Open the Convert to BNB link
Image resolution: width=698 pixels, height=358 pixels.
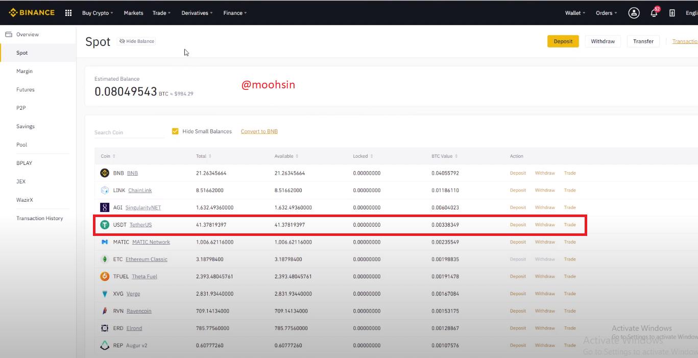pyautogui.click(x=259, y=131)
